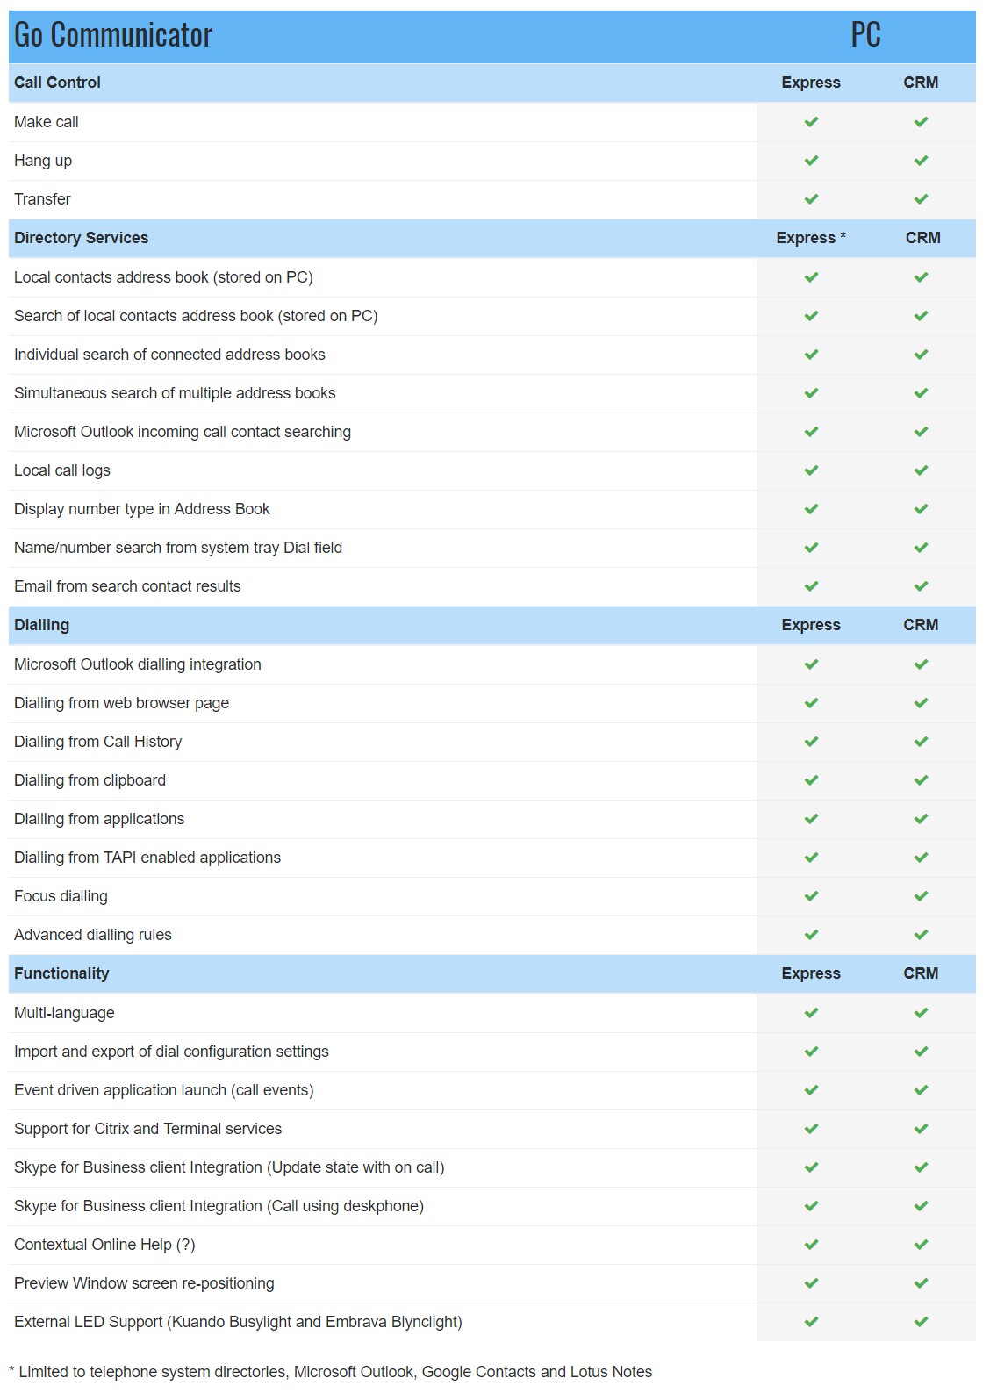Click CRM checkmark for External LED Support
Viewport: 990px width, 1400px height.
click(921, 1322)
